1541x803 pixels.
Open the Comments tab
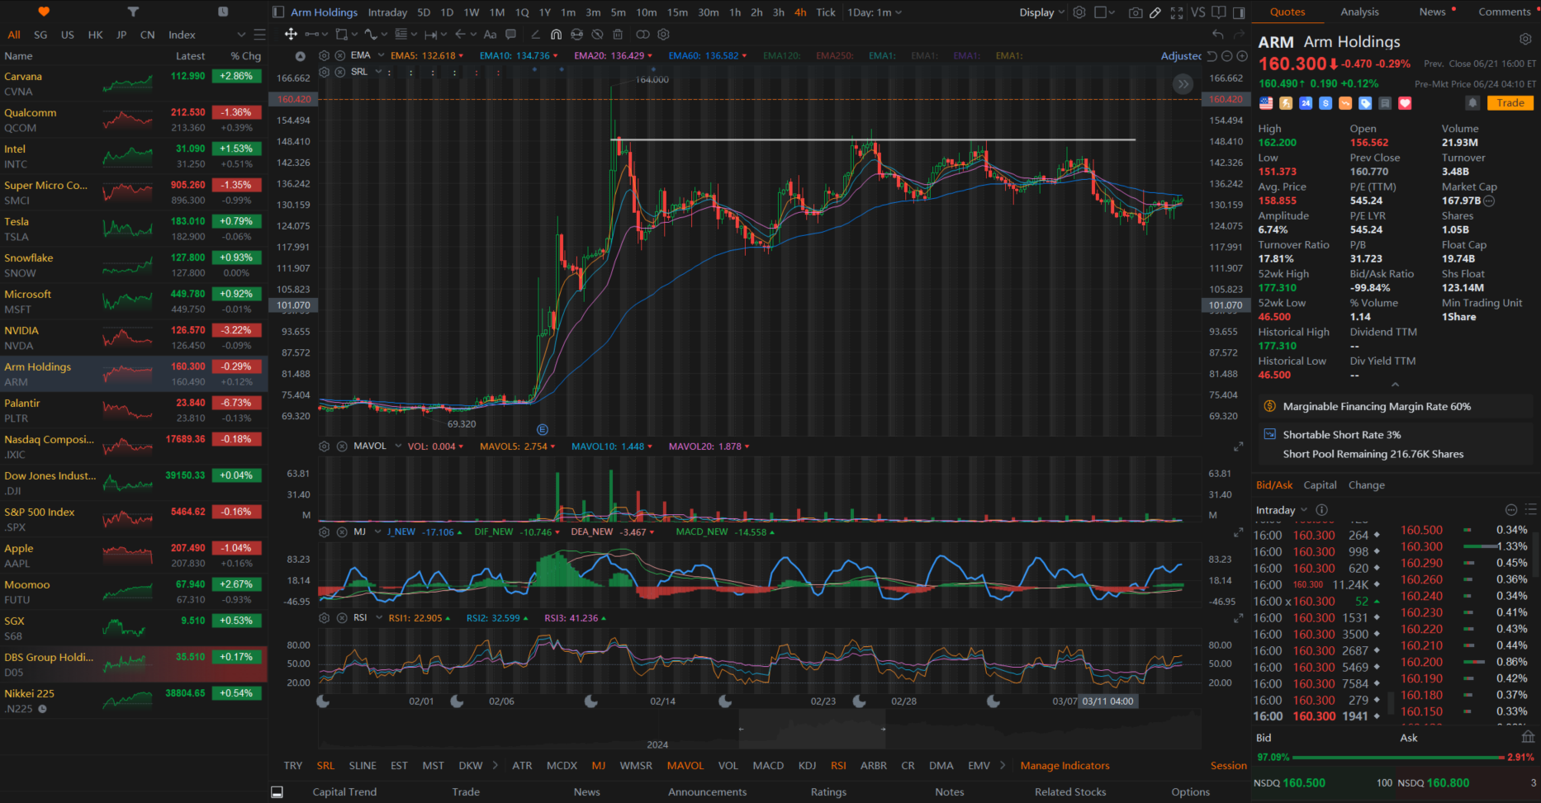(x=1504, y=12)
